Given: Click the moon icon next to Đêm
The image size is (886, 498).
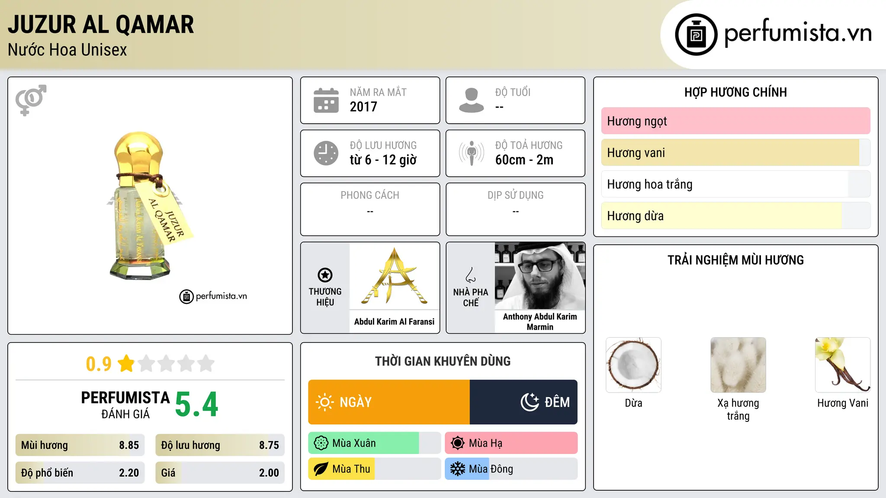Looking at the screenshot, I should tap(530, 402).
